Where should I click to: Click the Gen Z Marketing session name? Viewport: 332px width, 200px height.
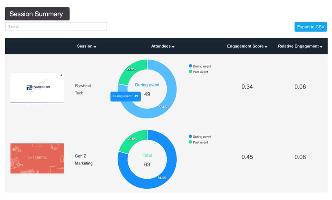coord(83,159)
